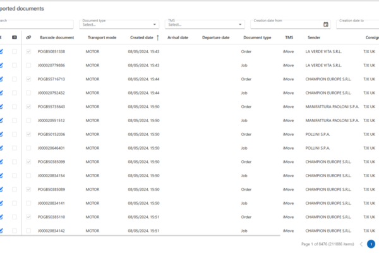Focus the Creation date to field
This screenshot has width=379, height=253.
(358, 24)
